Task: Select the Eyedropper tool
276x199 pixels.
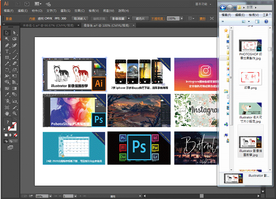Action: click(x=7, y=94)
